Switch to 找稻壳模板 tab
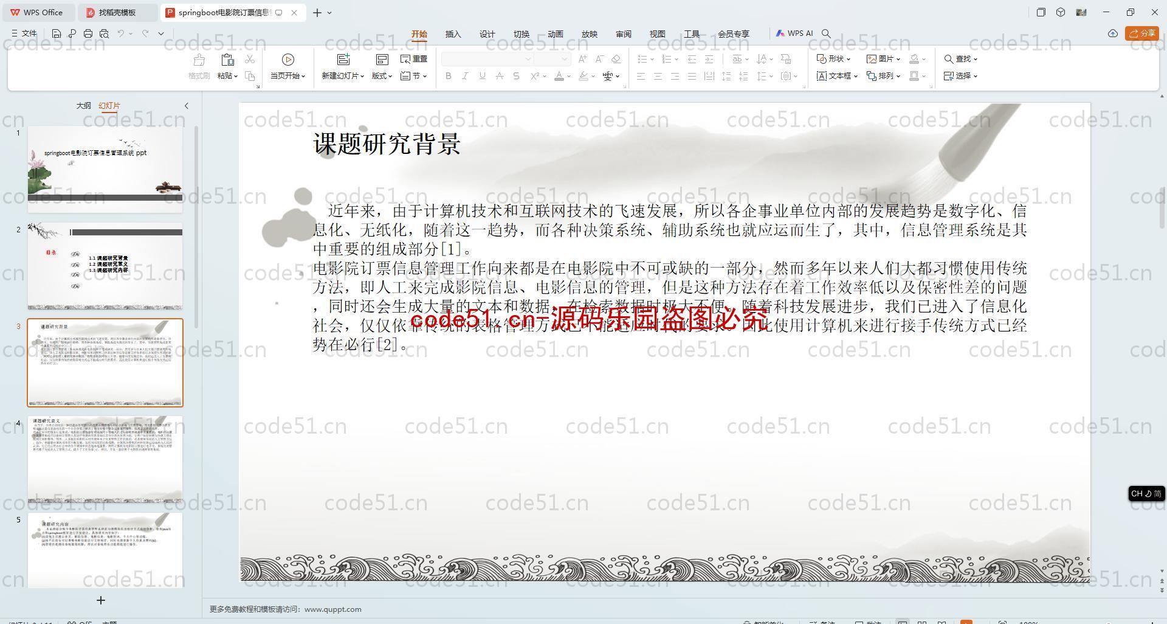Image resolution: width=1167 pixels, height=624 pixels. (x=119, y=12)
